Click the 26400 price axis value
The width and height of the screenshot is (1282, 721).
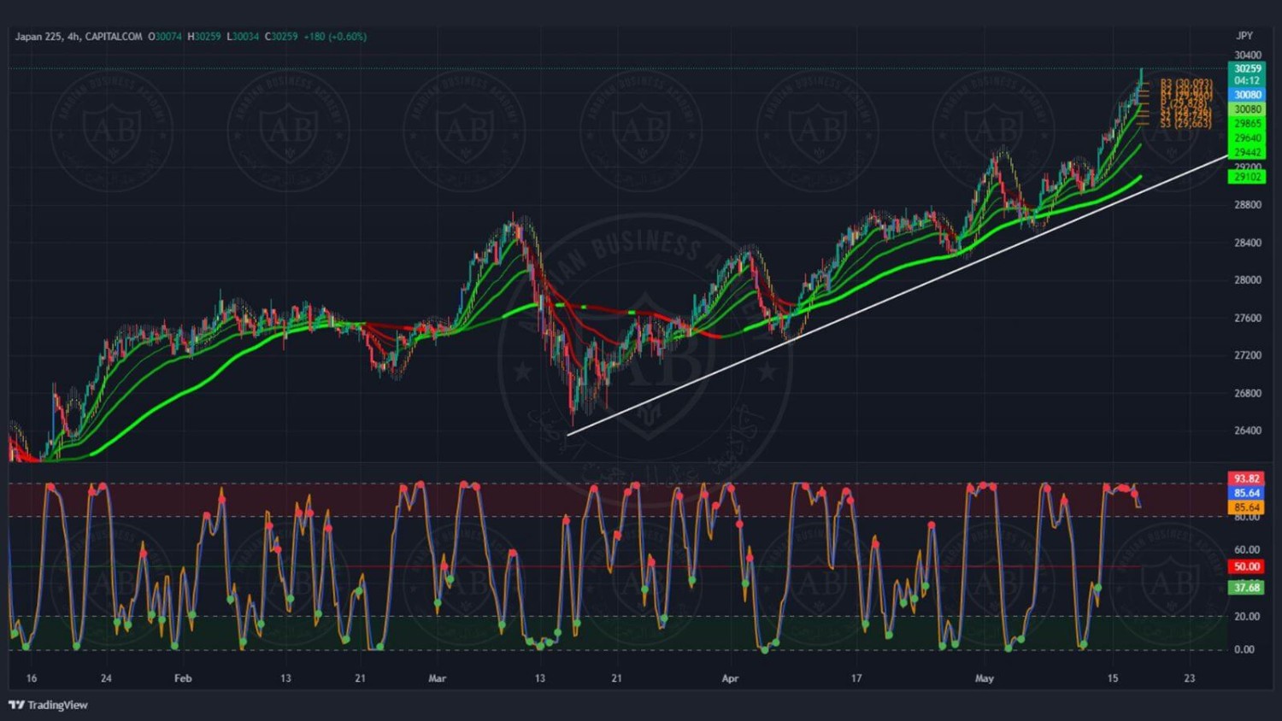(1248, 431)
